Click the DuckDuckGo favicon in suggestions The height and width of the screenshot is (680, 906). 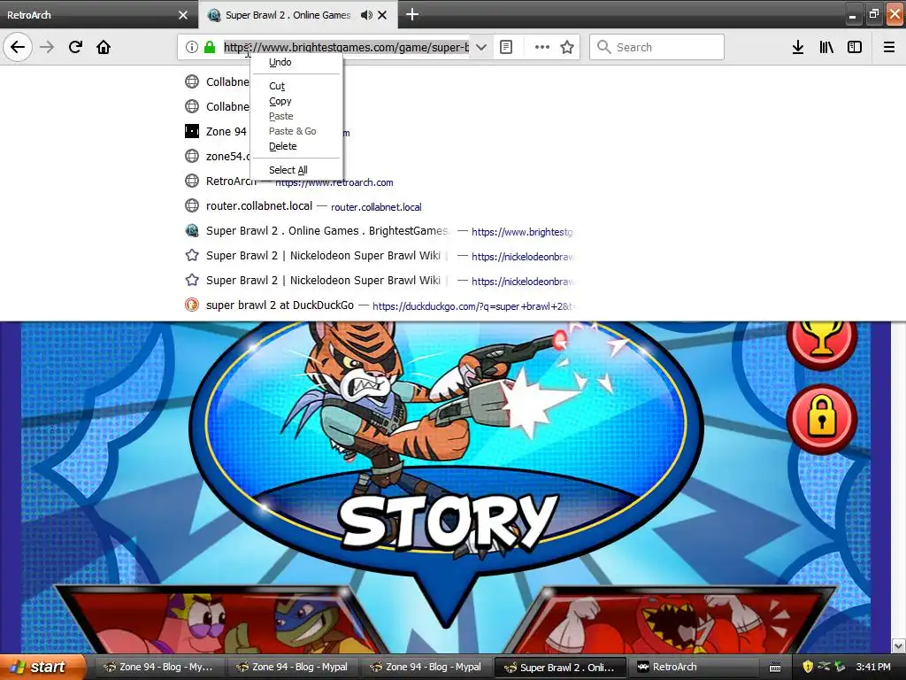pyautogui.click(x=192, y=305)
